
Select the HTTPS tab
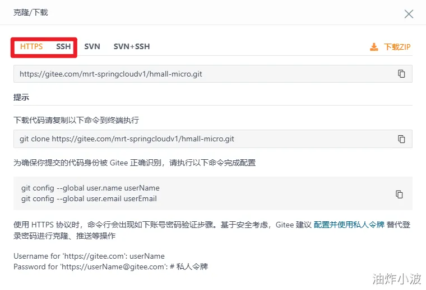pos(31,46)
